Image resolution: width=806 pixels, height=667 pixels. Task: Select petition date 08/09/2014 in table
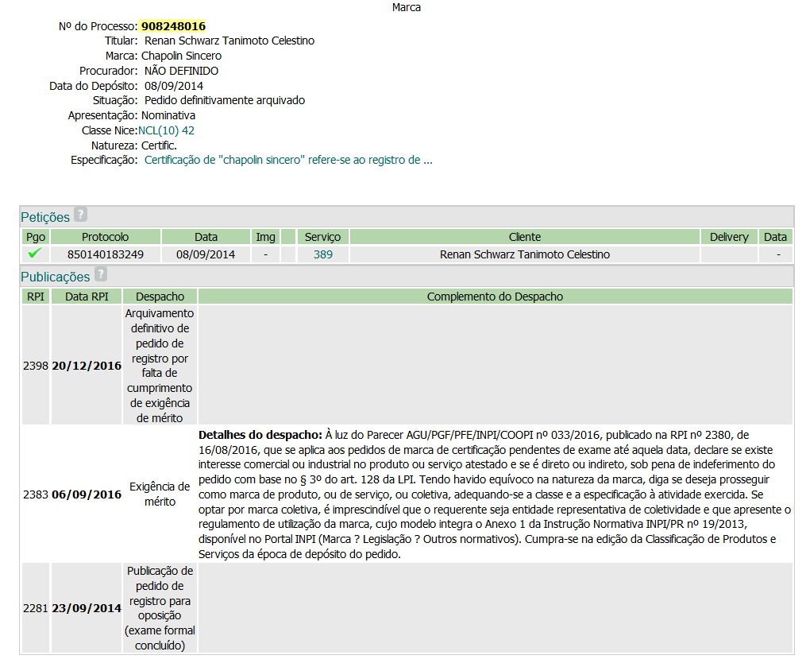[206, 254]
